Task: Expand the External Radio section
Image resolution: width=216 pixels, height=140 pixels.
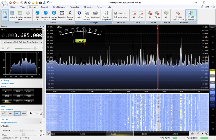Action: [x=41, y=83]
